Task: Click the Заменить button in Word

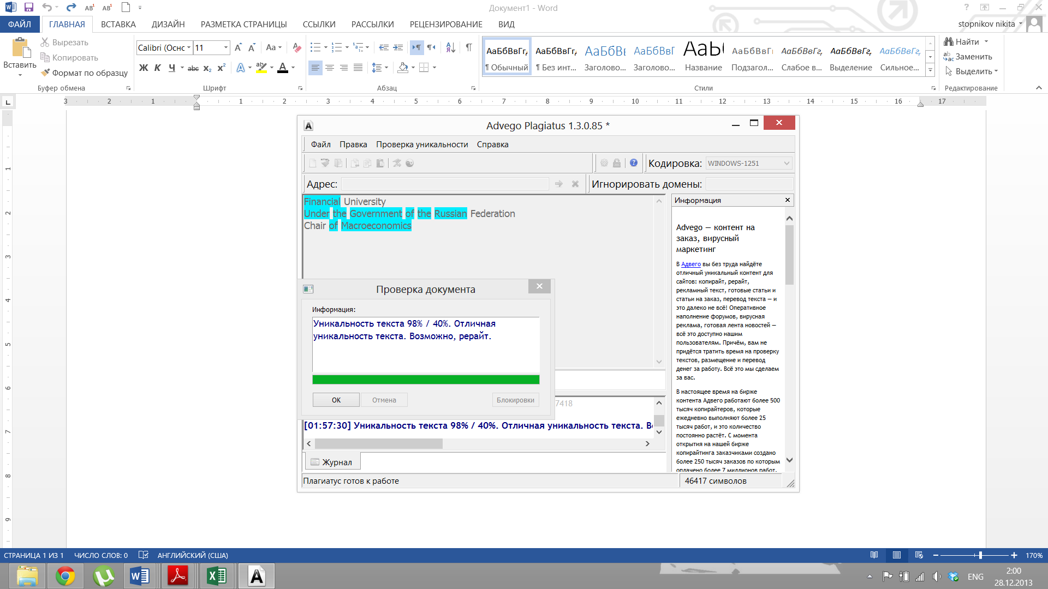Action: (967, 56)
